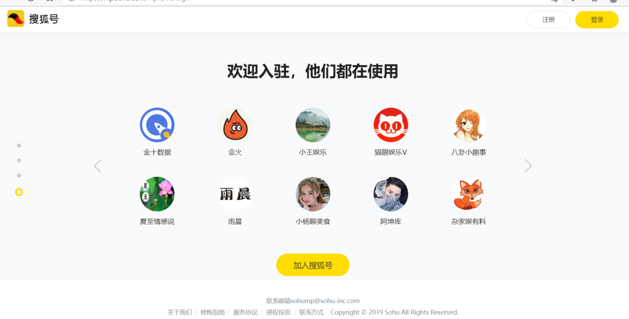The image size is (629, 319).
Task: Open the 猫眼娱乐V cat avatar
Action: click(391, 125)
